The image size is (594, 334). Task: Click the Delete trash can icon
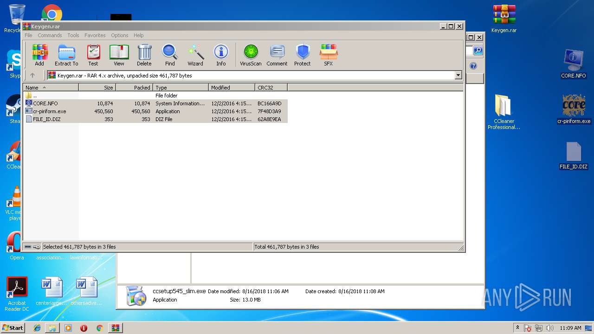[144, 55]
